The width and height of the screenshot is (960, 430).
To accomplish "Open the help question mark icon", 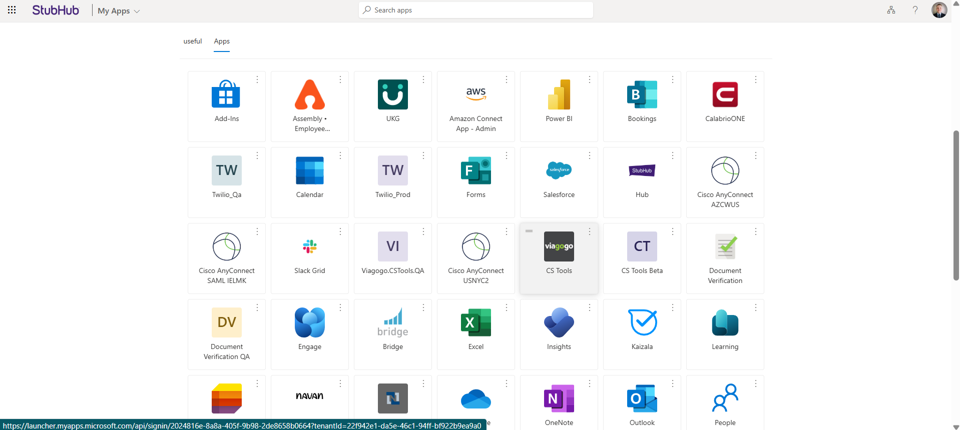I will [x=915, y=10].
